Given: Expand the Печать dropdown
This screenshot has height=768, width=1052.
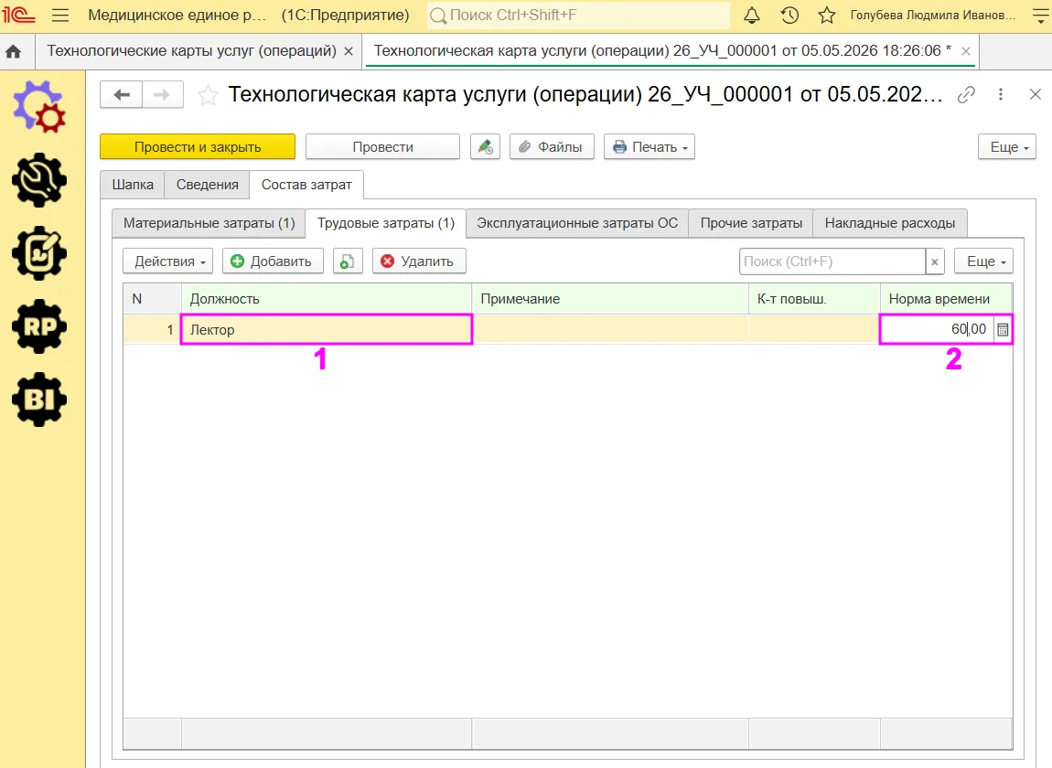Looking at the screenshot, I should (x=649, y=147).
